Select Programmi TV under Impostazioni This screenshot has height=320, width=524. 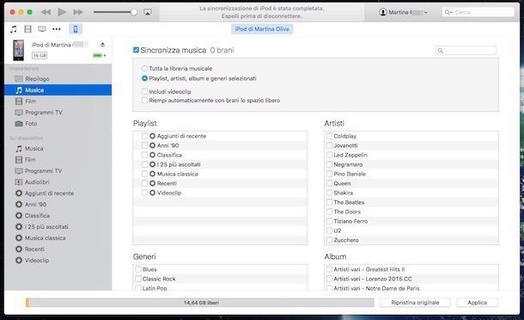(x=58, y=113)
